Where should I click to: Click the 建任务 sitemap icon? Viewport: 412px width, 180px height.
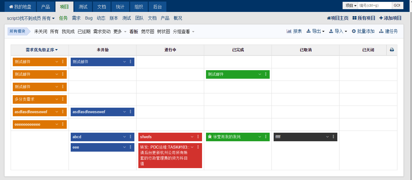tap(381, 31)
